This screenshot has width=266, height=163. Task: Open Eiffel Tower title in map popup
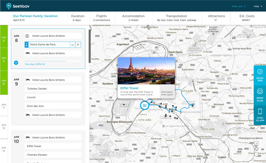pyautogui.click(x=130, y=88)
